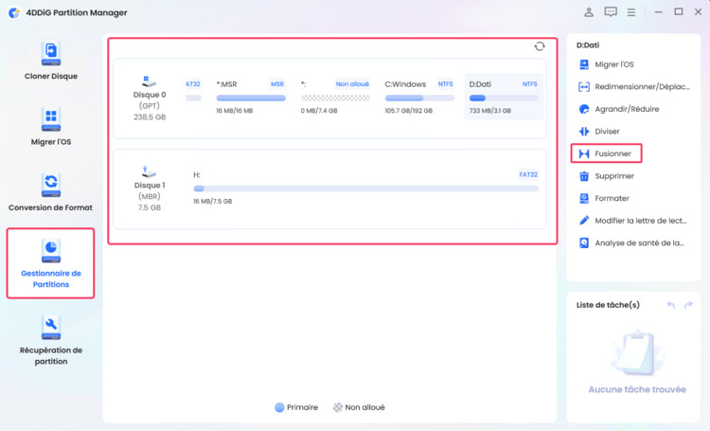Click the Disque 1 USB drive icon
Image resolution: width=710 pixels, height=431 pixels.
[x=149, y=172]
